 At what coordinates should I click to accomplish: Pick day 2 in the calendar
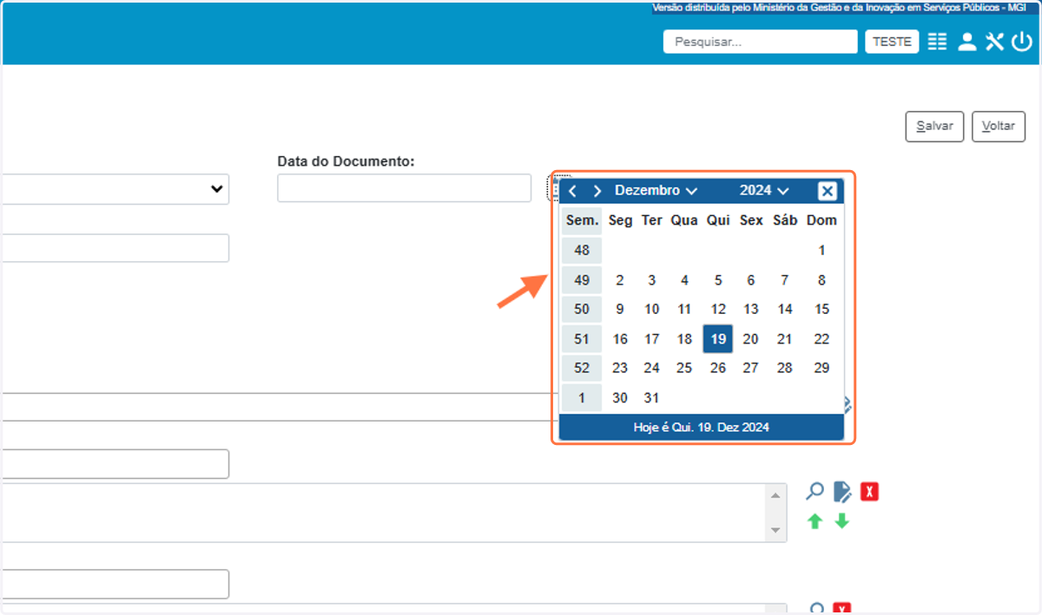620,280
